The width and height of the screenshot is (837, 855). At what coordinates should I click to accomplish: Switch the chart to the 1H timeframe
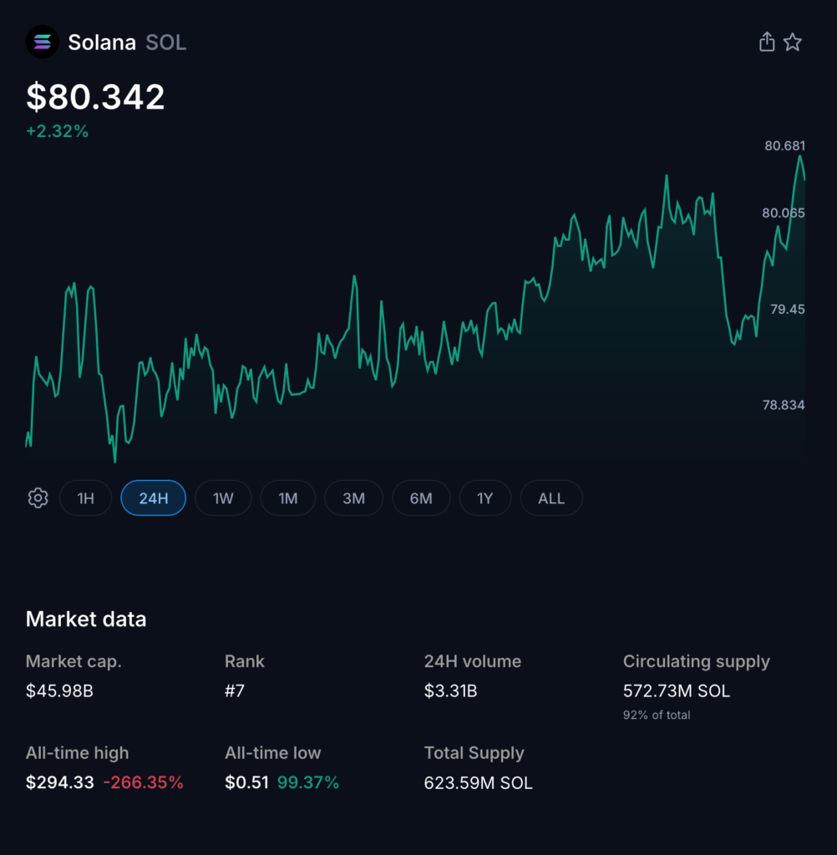point(85,498)
